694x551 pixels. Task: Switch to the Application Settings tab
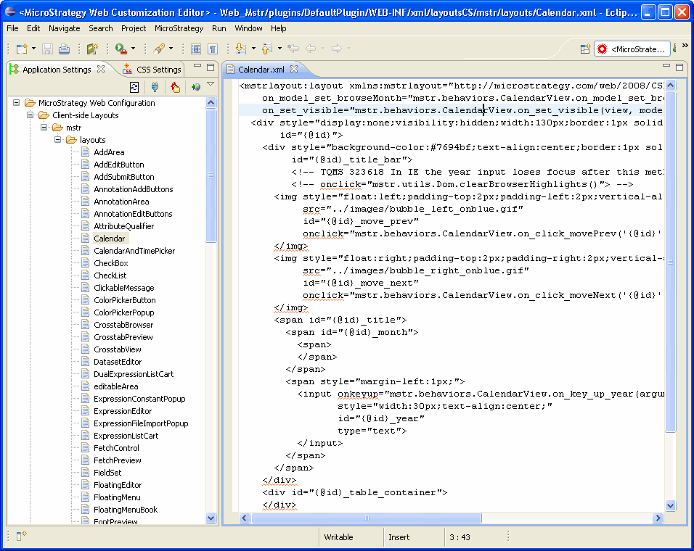click(x=57, y=70)
